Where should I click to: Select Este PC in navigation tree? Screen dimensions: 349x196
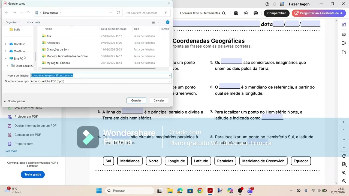[18, 59]
